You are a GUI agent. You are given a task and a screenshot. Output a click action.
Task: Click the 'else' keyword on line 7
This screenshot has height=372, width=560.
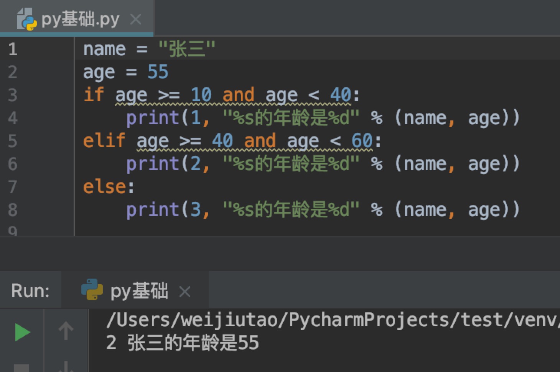point(104,187)
